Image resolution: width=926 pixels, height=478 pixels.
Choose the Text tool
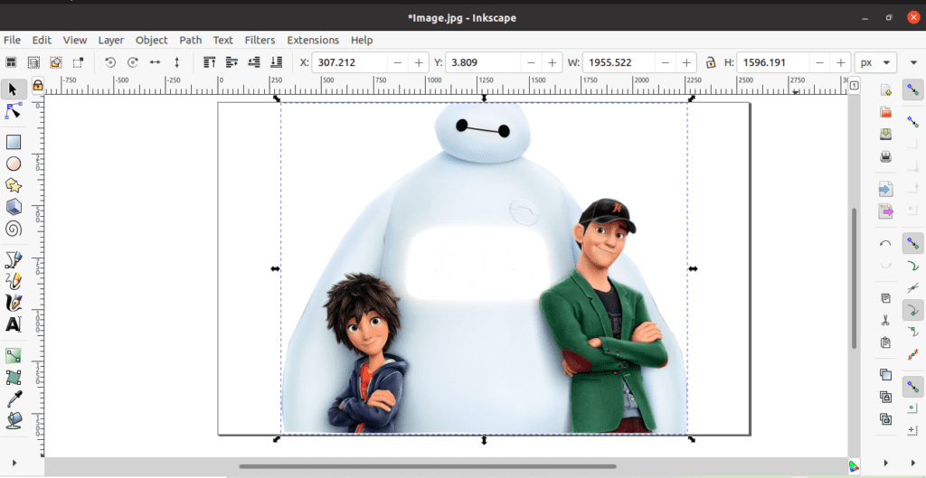pos(13,324)
